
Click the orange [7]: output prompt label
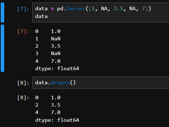click(23, 32)
